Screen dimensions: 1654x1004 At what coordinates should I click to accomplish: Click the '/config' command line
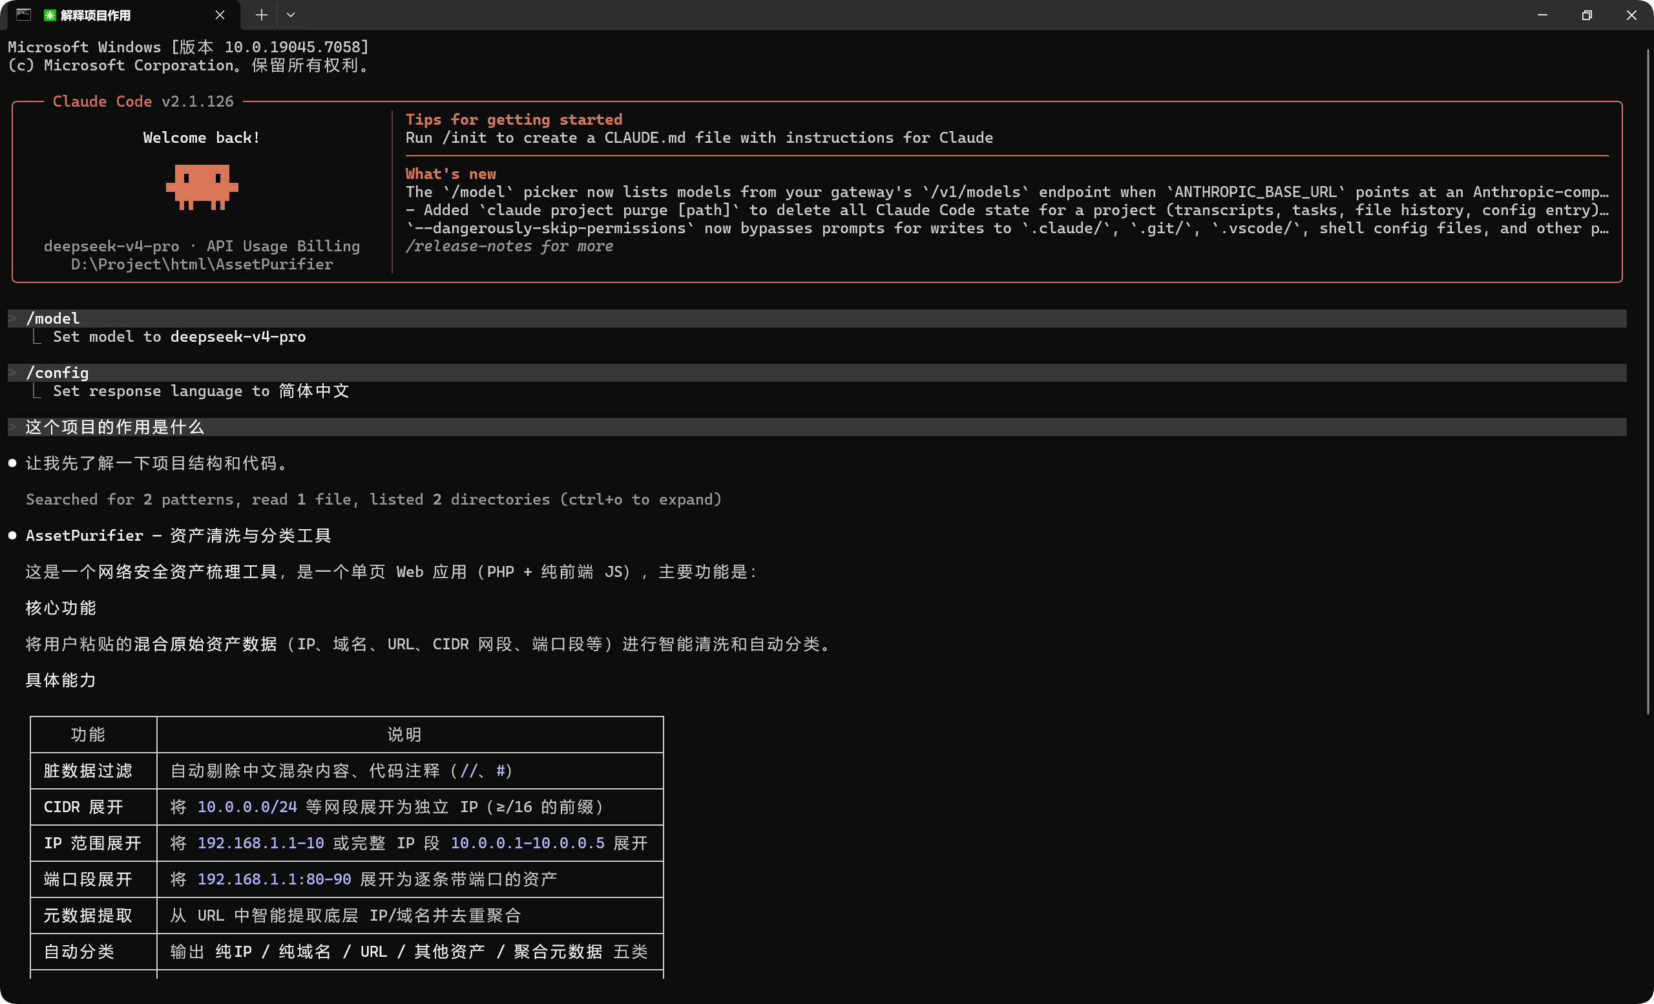pos(817,373)
